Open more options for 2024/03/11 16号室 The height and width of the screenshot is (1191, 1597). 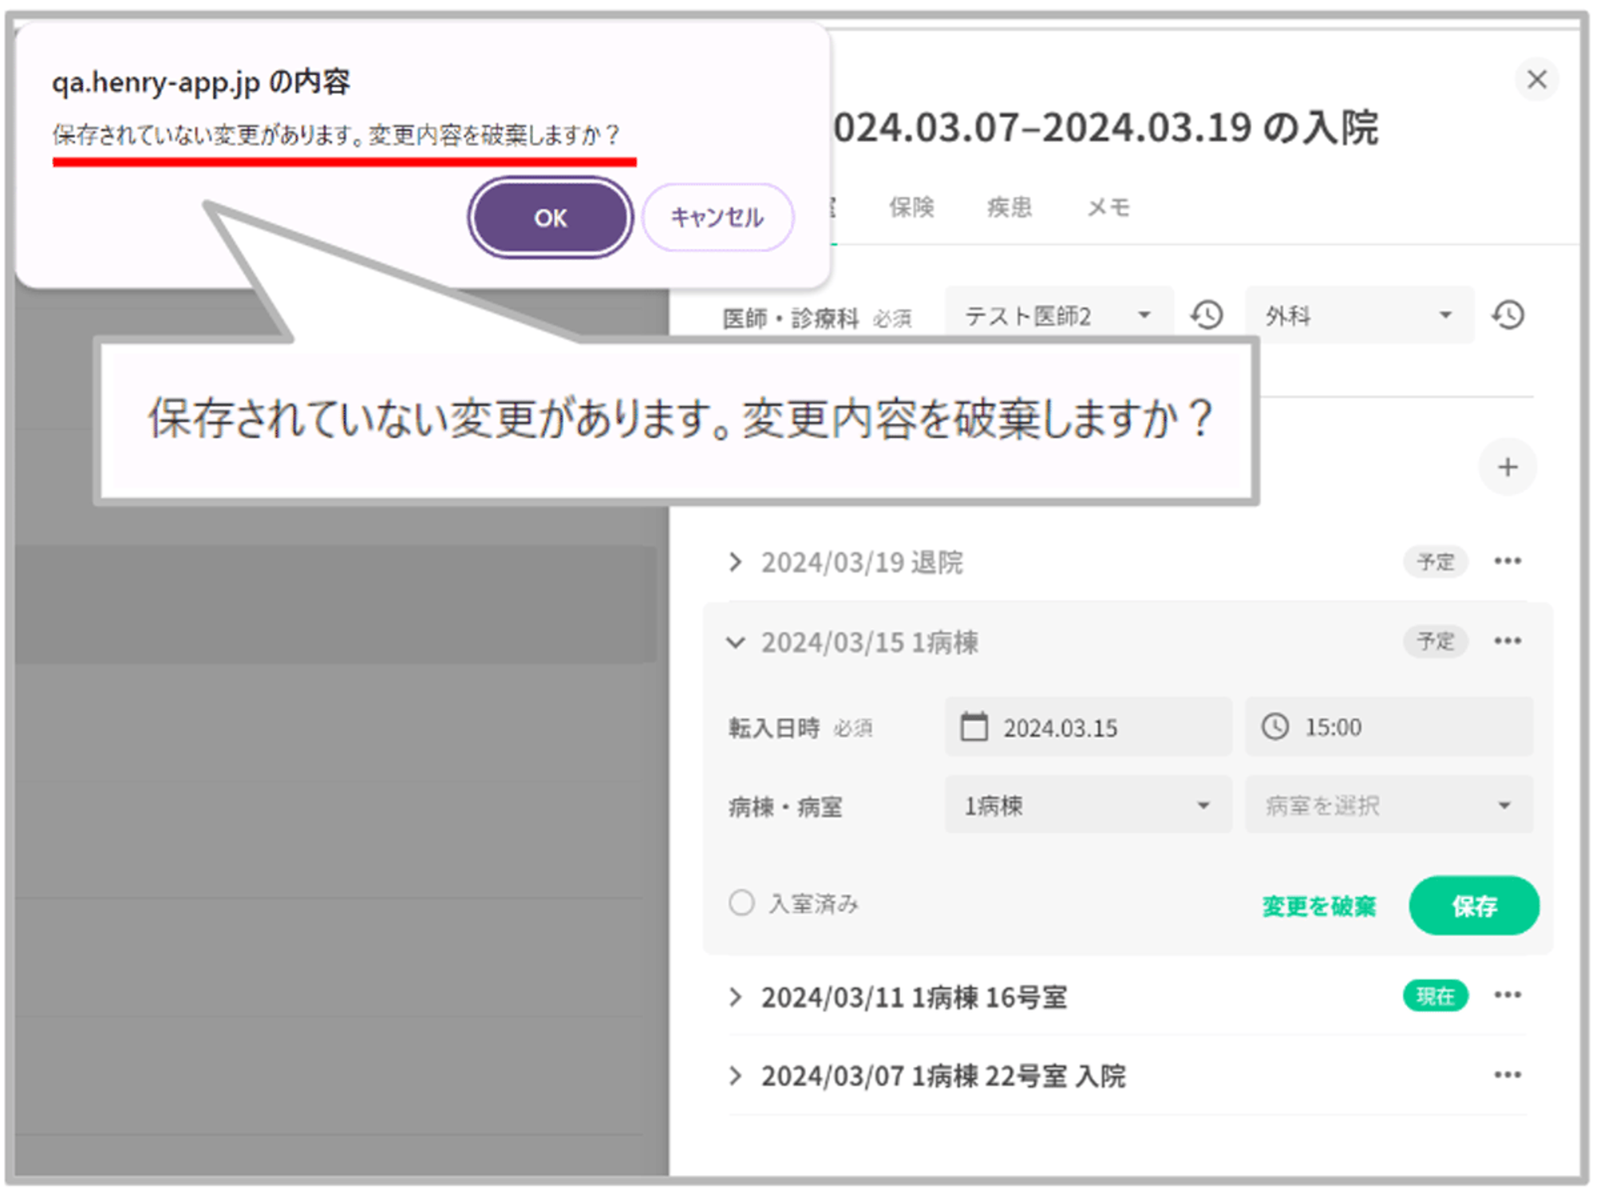pos(1507,995)
